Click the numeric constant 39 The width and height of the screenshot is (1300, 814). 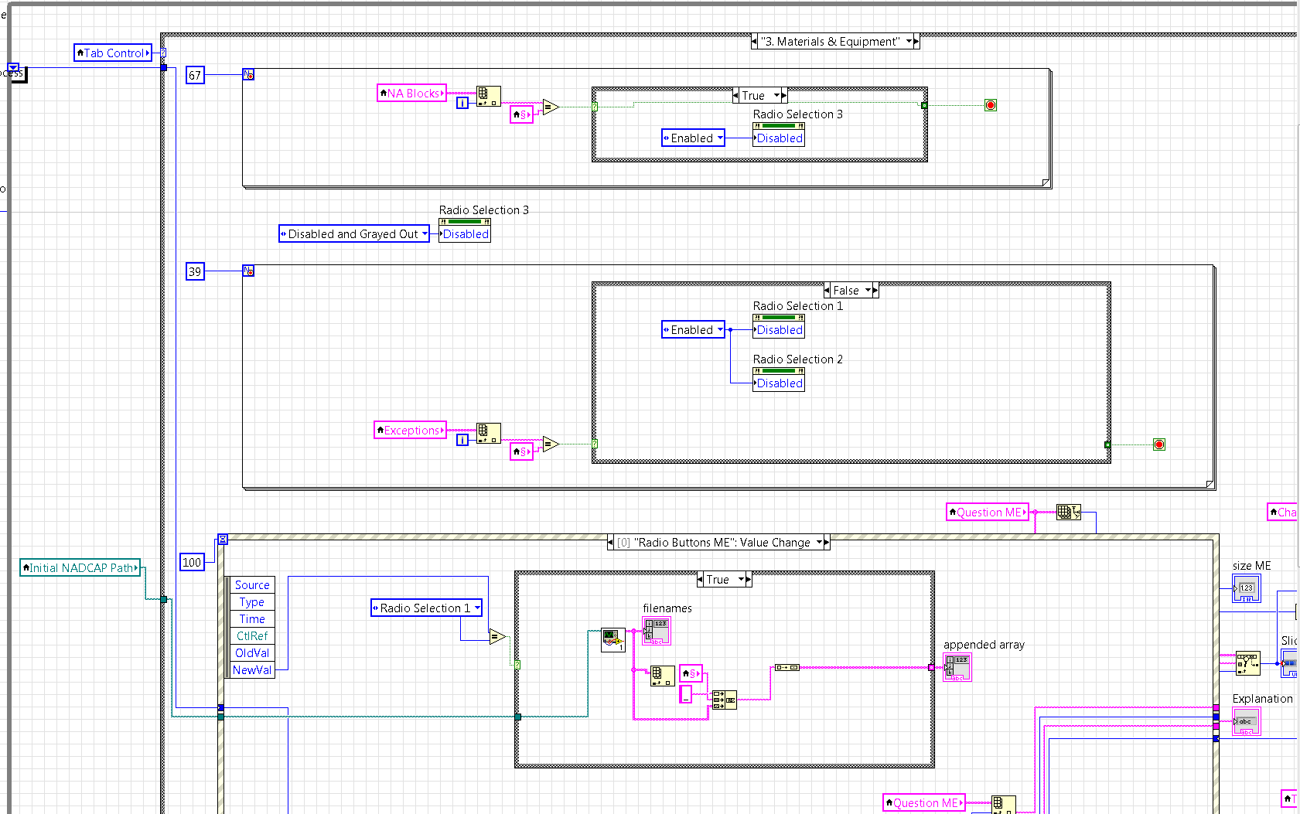pyautogui.click(x=195, y=271)
